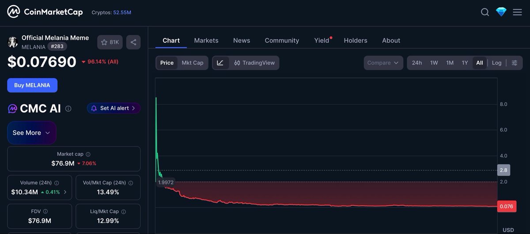This screenshot has width=530, height=234.
Task: Set chart range to All
Action: [480, 63]
